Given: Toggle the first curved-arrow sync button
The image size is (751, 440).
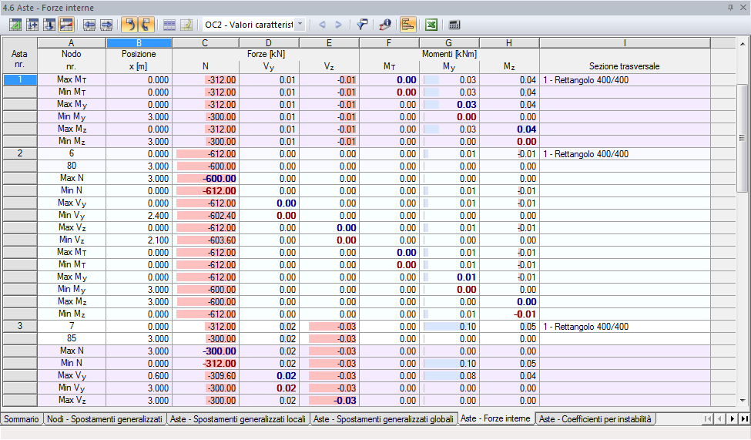Looking at the screenshot, I should (129, 25).
